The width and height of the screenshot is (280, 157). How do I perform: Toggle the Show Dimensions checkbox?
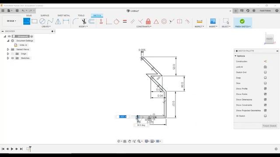(266, 99)
